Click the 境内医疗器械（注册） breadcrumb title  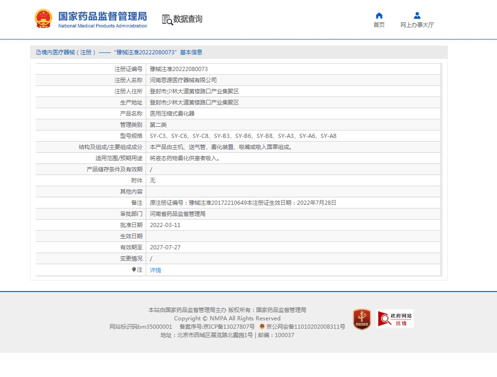click(x=69, y=52)
